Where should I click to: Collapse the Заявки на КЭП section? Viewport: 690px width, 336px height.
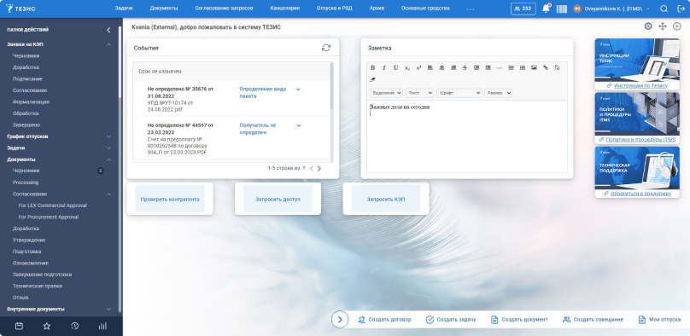point(108,44)
